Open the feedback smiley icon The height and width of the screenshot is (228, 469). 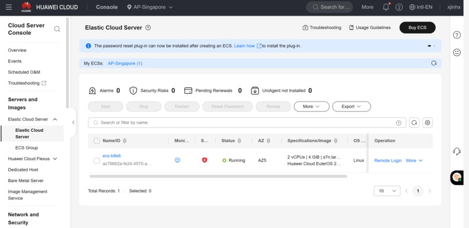click(457, 52)
